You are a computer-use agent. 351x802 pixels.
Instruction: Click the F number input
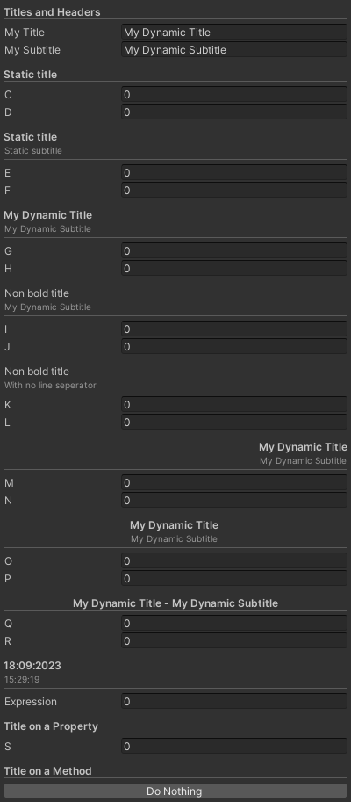(234, 191)
